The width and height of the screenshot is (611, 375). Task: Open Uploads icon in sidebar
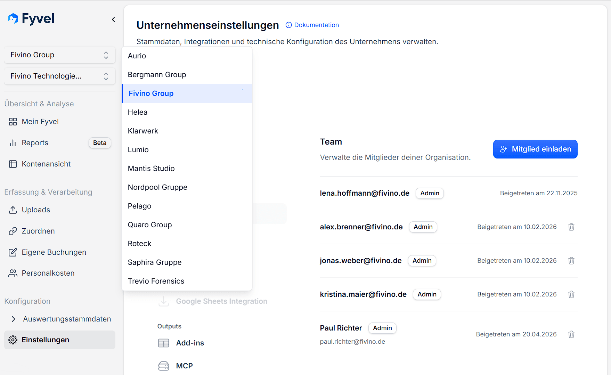(13, 210)
